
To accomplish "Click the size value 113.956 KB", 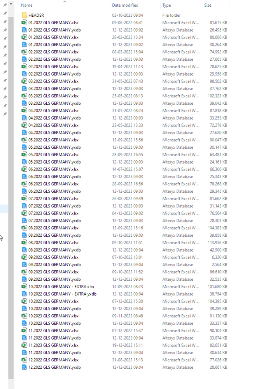I will pyautogui.click(x=217, y=243).
